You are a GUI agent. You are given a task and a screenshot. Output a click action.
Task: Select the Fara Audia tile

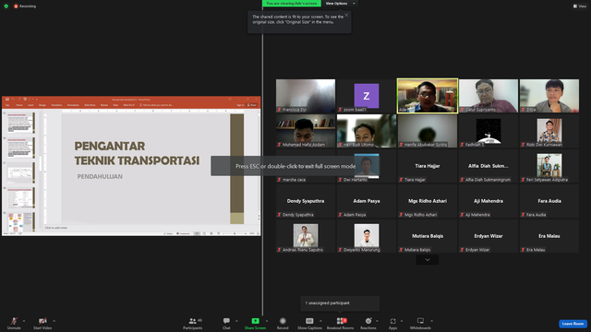pyautogui.click(x=549, y=201)
